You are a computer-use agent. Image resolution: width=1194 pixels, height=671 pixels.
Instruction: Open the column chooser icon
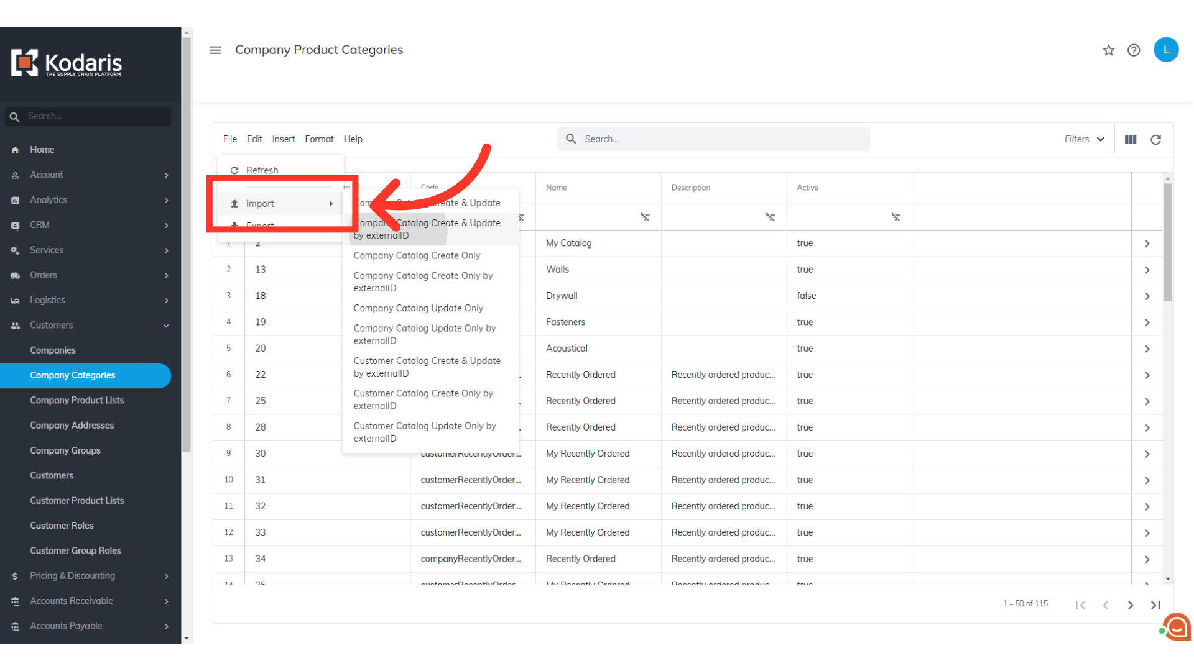tap(1131, 140)
